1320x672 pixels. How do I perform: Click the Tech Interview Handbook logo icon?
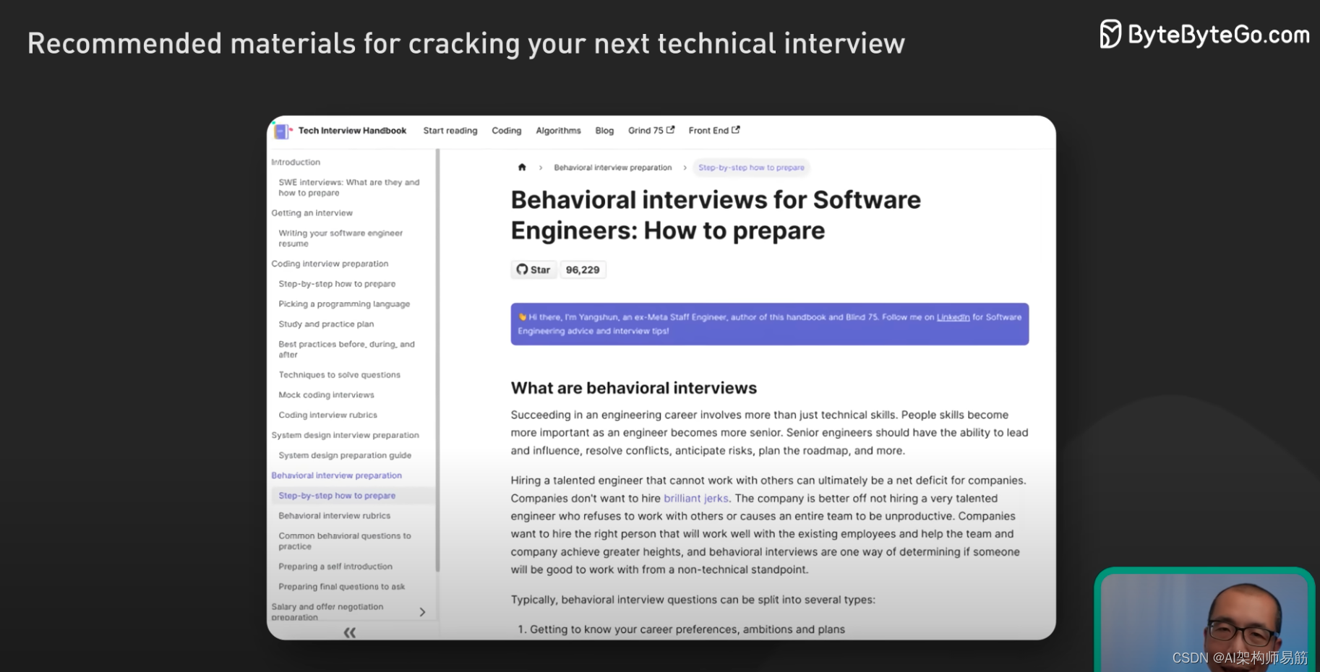tap(283, 131)
